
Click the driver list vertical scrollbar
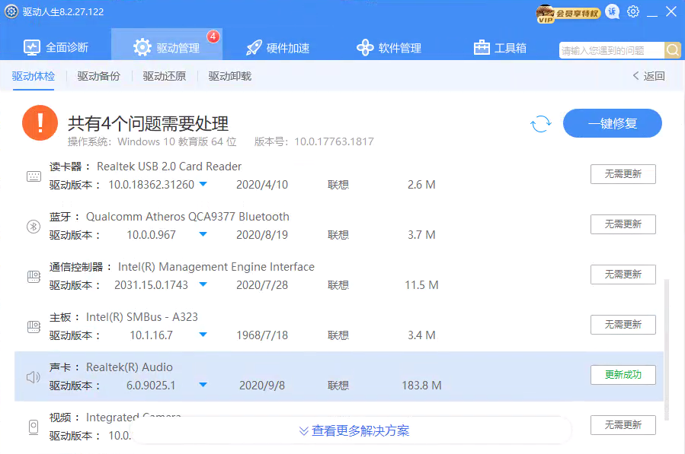click(667, 349)
